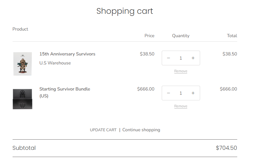Remove 15th Anniversary Survivors from cart
Image resolution: width=254 pixels, height=160 pixels.
[181, 71]
